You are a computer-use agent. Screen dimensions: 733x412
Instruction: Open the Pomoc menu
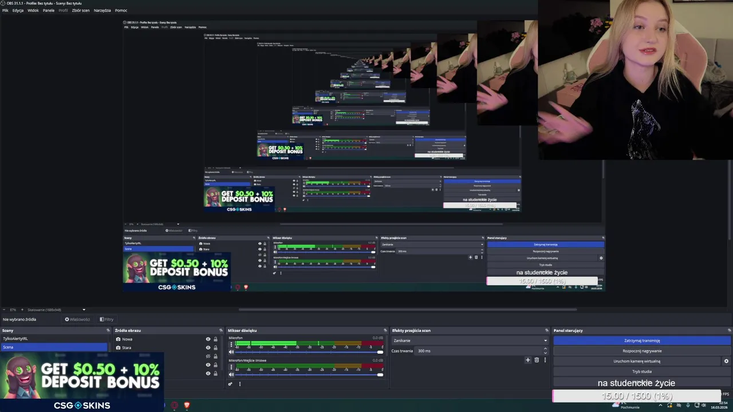pyautogui.click(x=121, y=10)
